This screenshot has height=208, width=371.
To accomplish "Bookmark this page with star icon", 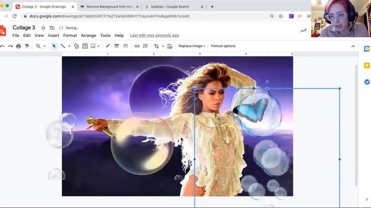I will pos(281,16).
